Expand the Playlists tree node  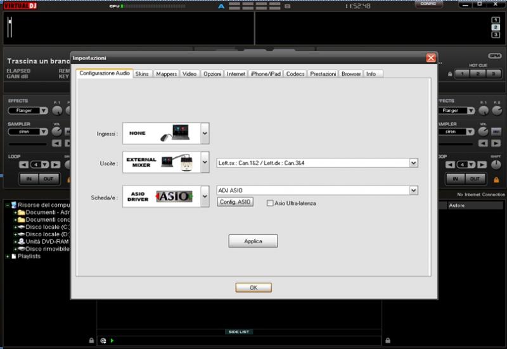[x=8, y=257]
